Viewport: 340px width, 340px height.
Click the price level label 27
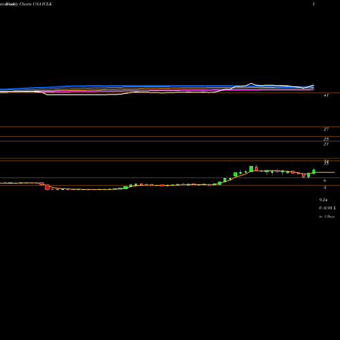(326, 129)
